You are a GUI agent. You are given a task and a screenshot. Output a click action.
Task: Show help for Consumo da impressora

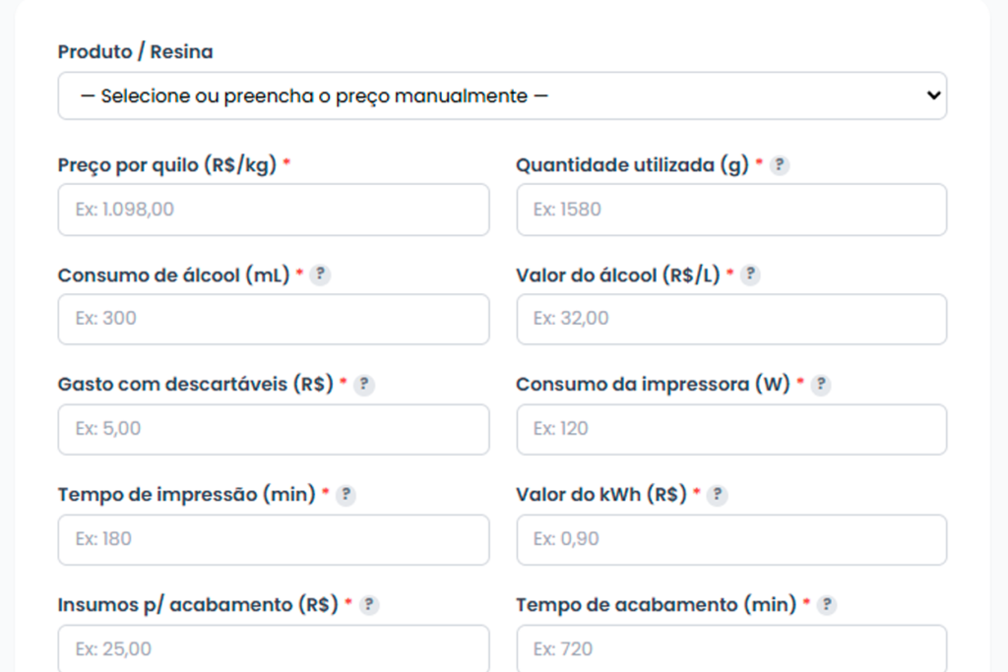[821, 386]
